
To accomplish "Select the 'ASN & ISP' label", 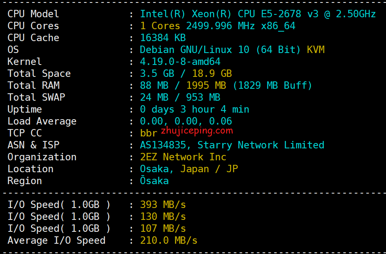I will [33, 145].
